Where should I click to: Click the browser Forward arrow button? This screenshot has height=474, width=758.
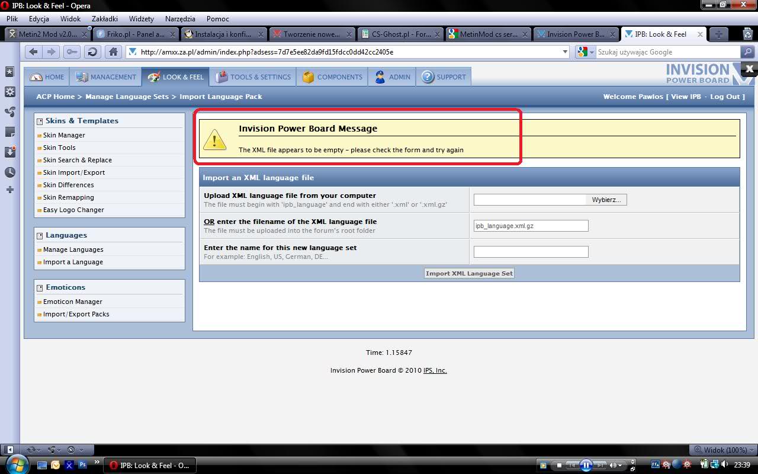click(x=51, y=52)
